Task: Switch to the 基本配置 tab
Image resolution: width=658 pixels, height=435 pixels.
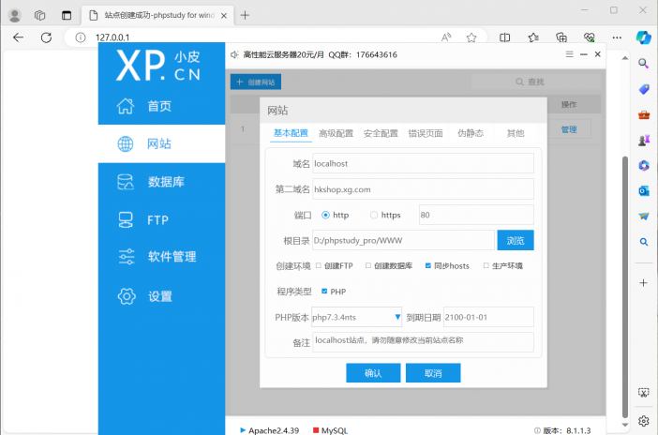Action: 291,133
